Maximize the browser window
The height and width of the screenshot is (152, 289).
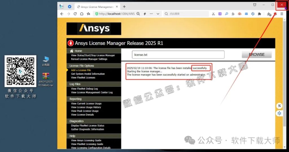click(273, 5)
